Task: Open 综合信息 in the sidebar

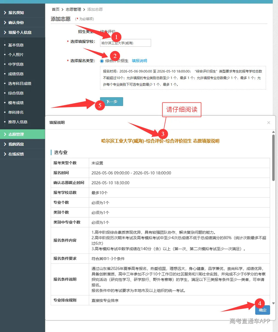Action: point(16,93)
